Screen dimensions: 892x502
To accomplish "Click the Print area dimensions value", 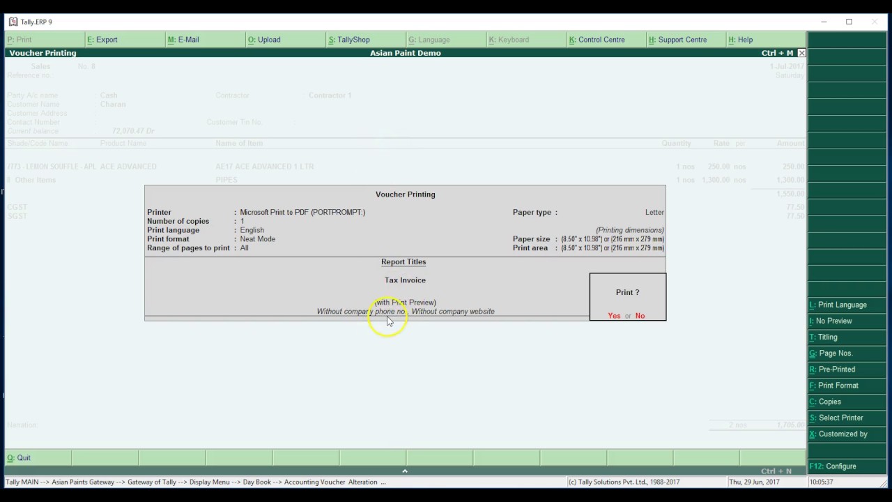I will 613,248.
